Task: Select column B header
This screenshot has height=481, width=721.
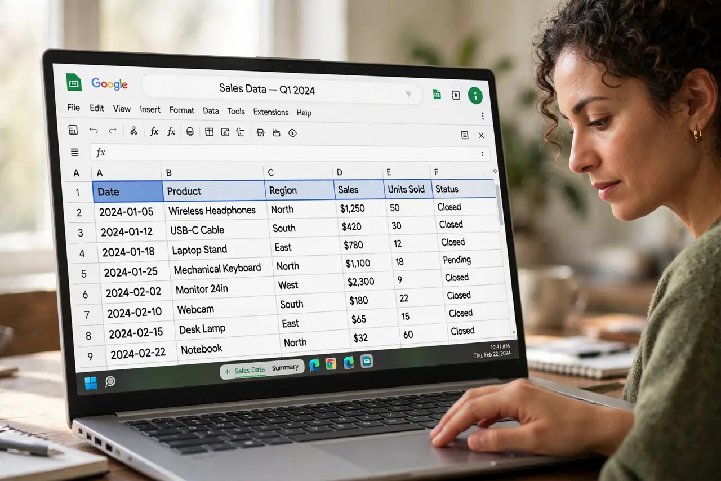Action: 212,172
